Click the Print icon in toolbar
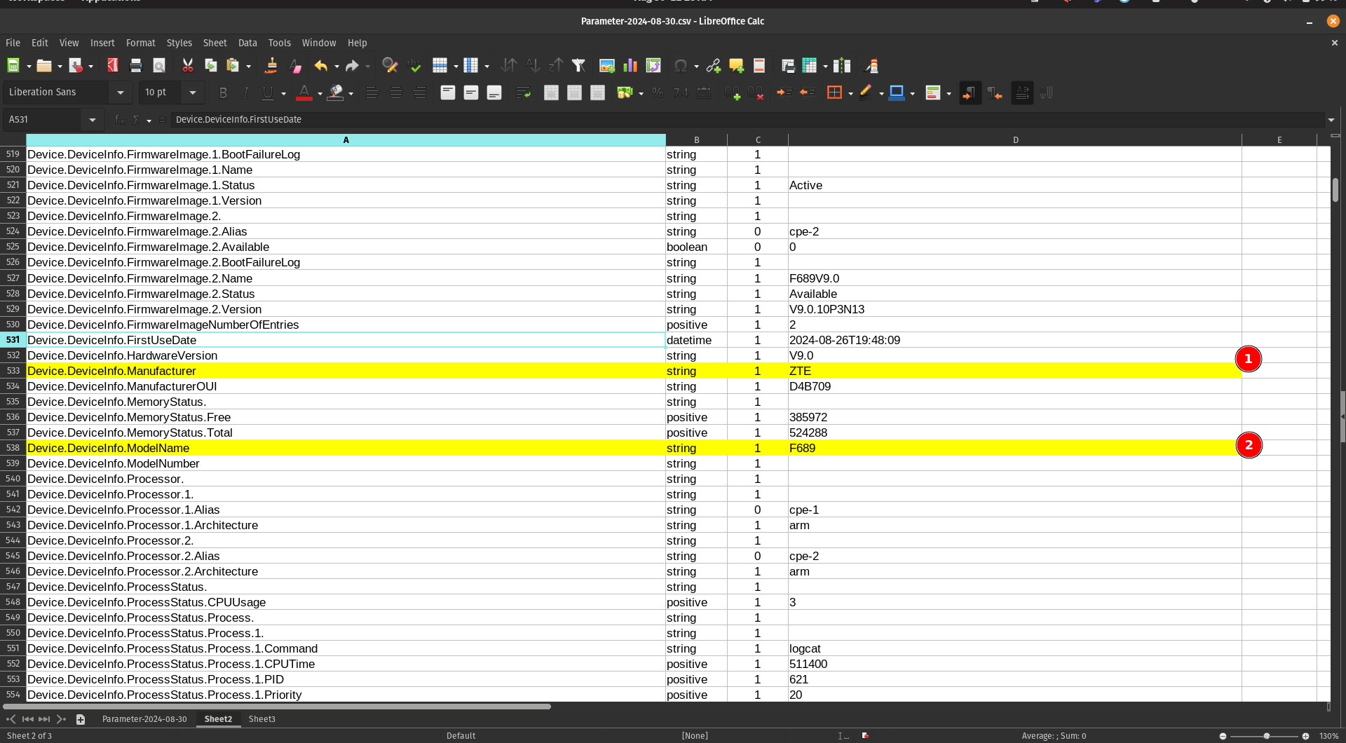The image size is (1346, 743). 136,66
